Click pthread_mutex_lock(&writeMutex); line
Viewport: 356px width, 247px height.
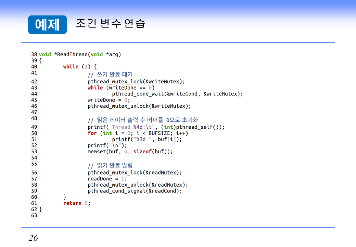pos(136,82)
